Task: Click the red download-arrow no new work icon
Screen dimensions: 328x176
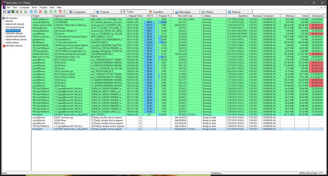Action: [61, 12]
